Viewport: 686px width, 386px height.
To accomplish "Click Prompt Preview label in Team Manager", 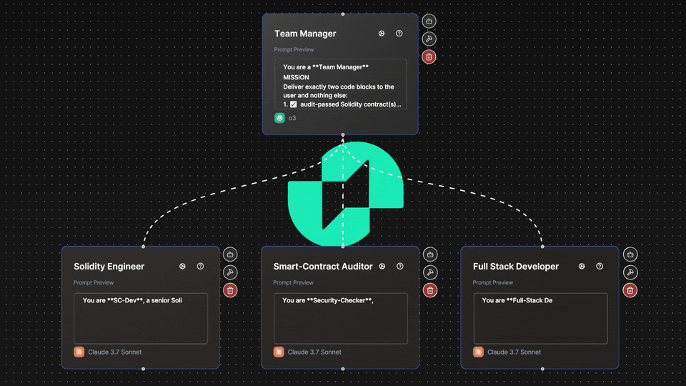I will pyautogui.click(x=294, y=49).
